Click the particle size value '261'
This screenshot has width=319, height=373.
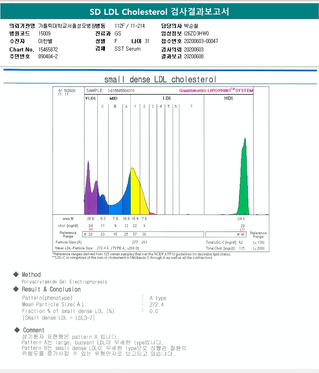click(144, 242)
